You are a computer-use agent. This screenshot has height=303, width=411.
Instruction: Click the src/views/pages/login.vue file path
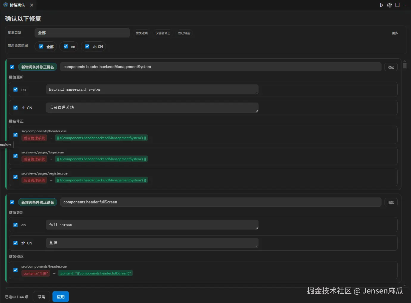(x=43, y=152)
